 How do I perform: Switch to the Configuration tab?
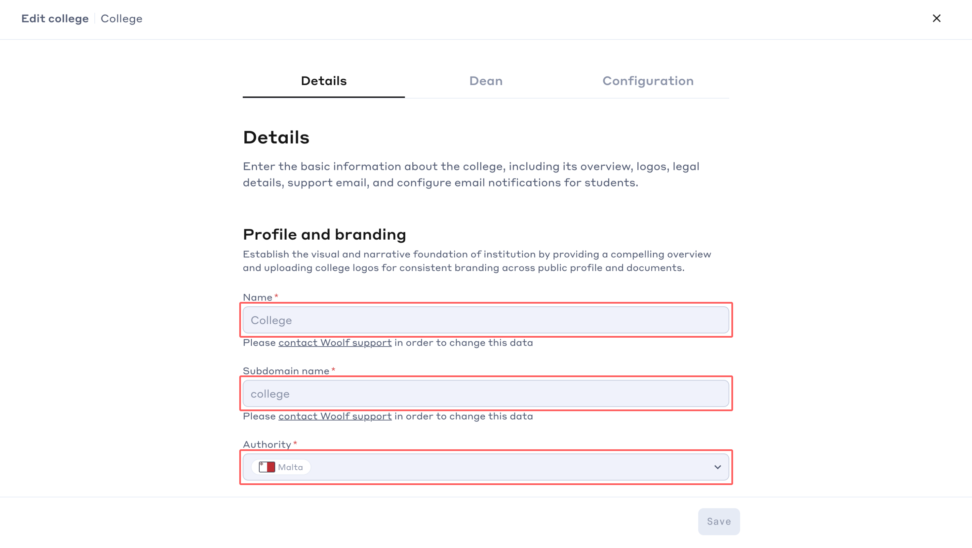[x=648, y=81]
